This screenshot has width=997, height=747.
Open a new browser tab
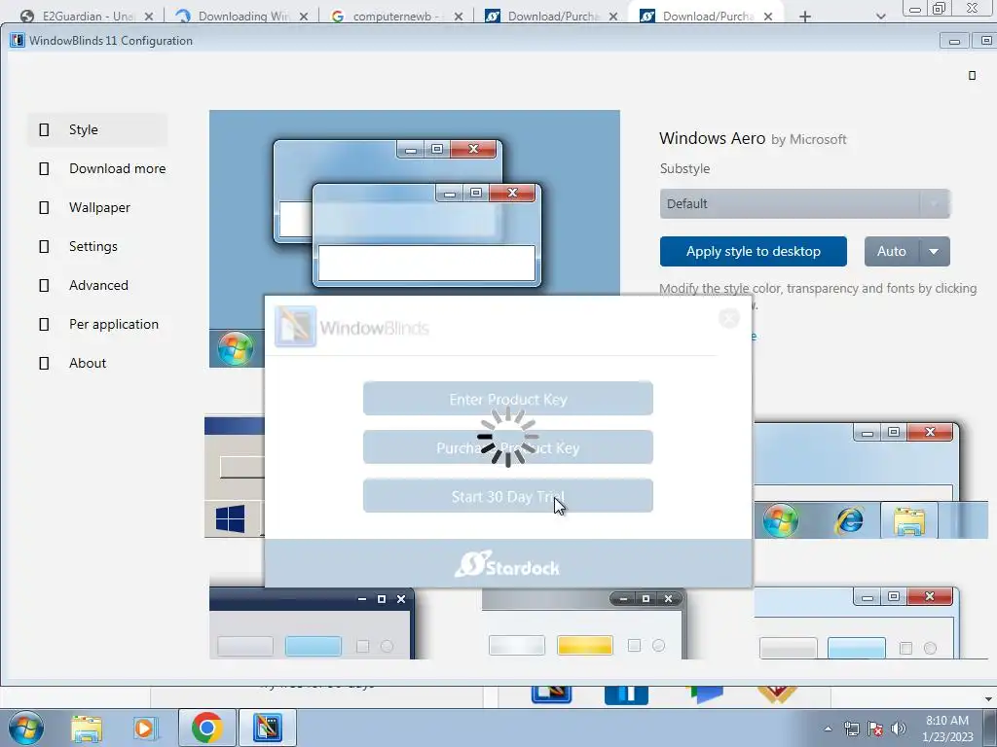point(805,17)
